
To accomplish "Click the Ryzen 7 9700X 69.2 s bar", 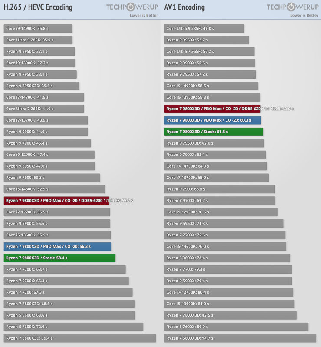I will pyautogui.click(x=219, y=201).
